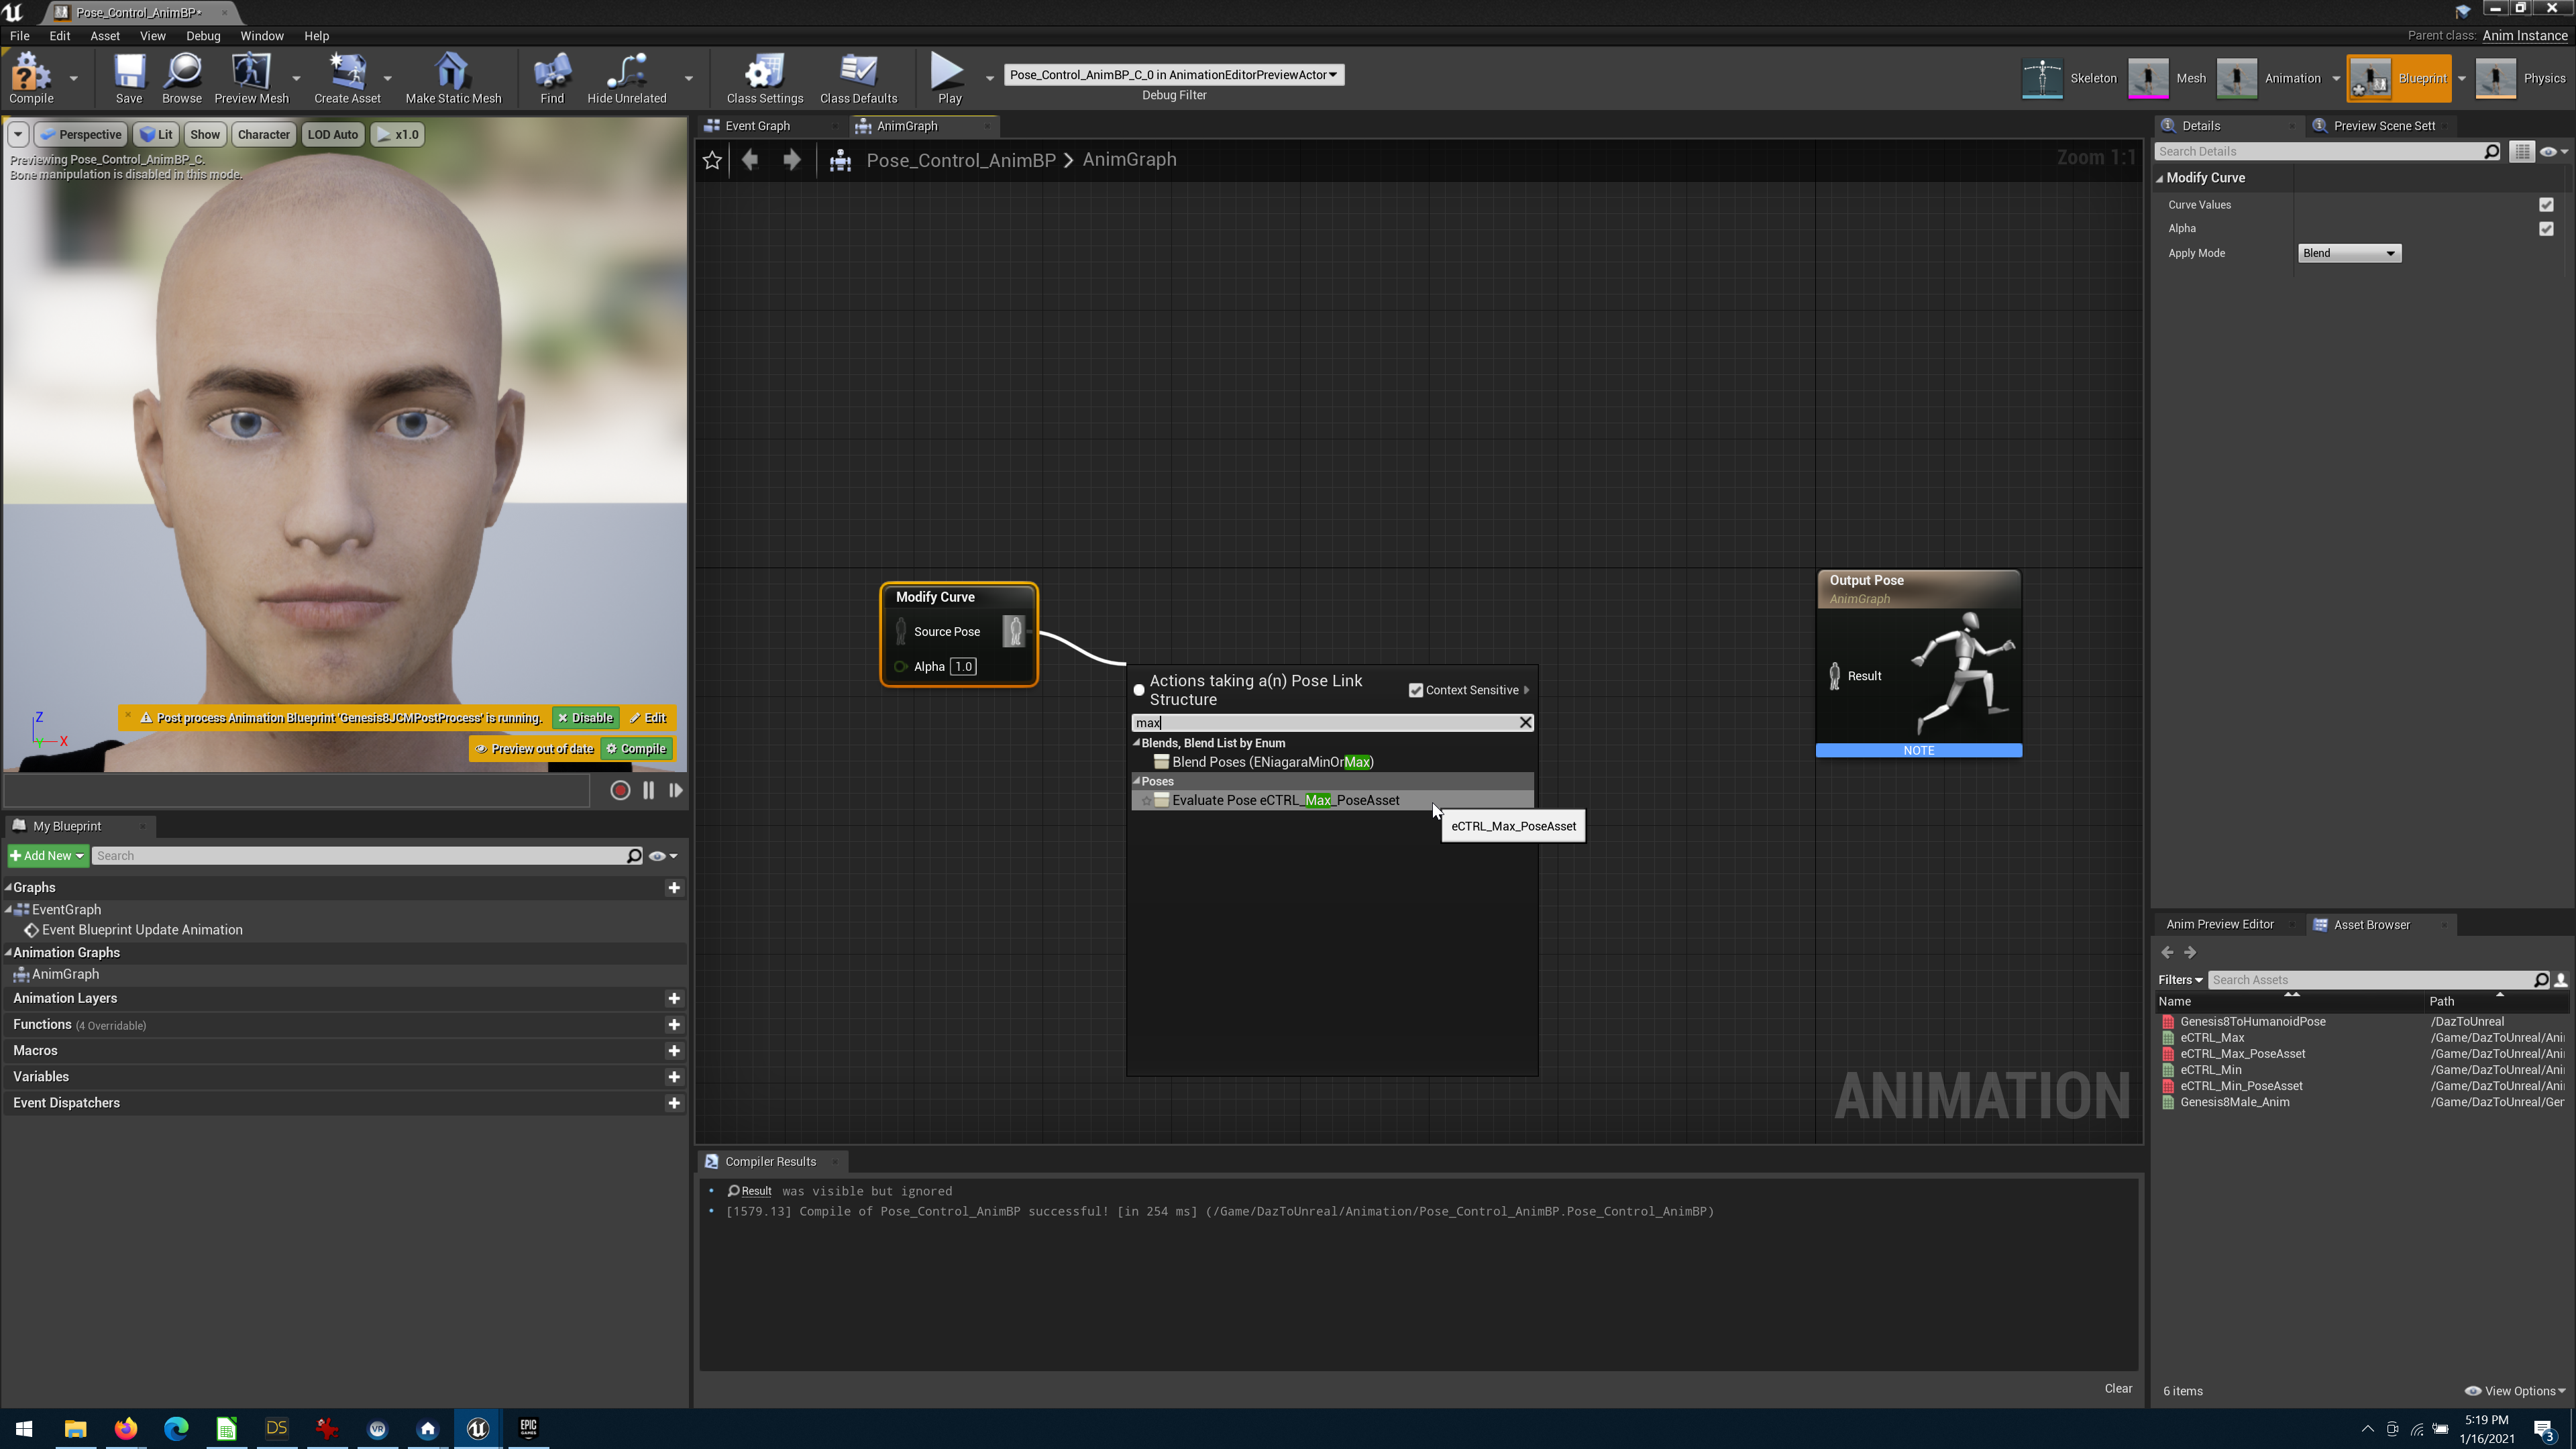Open Class Settings
Image resolution: width=2576 pixels, height=1449 pixels.
(765, 77)
